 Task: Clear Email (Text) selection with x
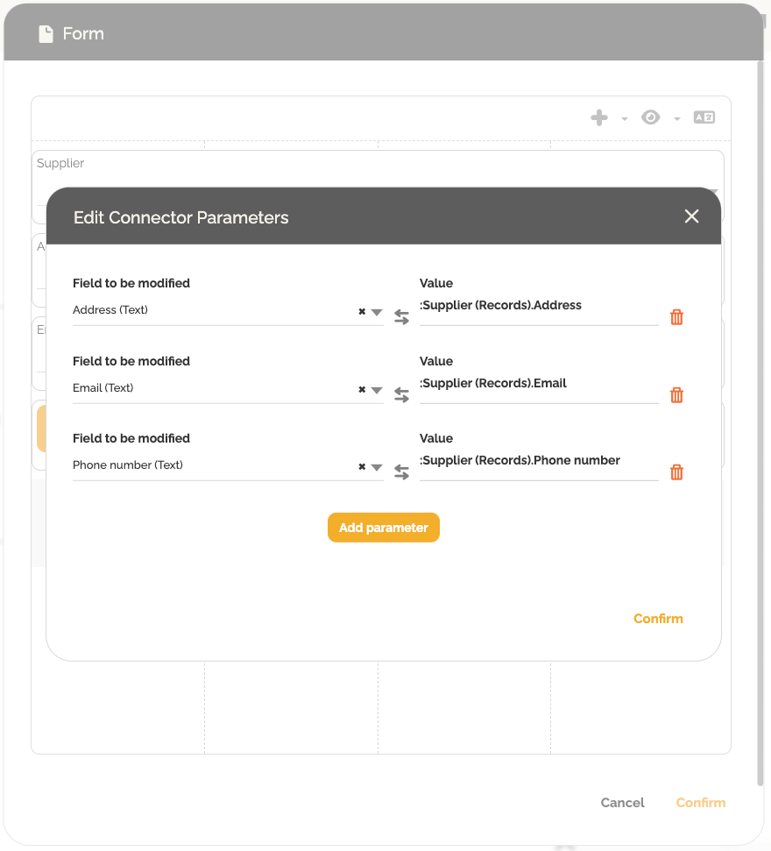[362, 390]
